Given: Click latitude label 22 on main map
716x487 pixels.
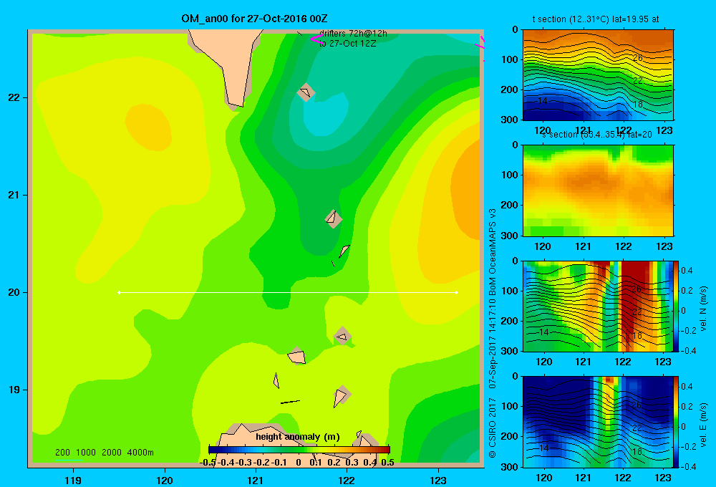Looking at the screenshot, I should click(14, 98).
